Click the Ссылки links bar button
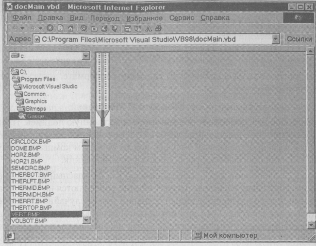The width and height of the screenshot is (316, 246). [299, 39]
